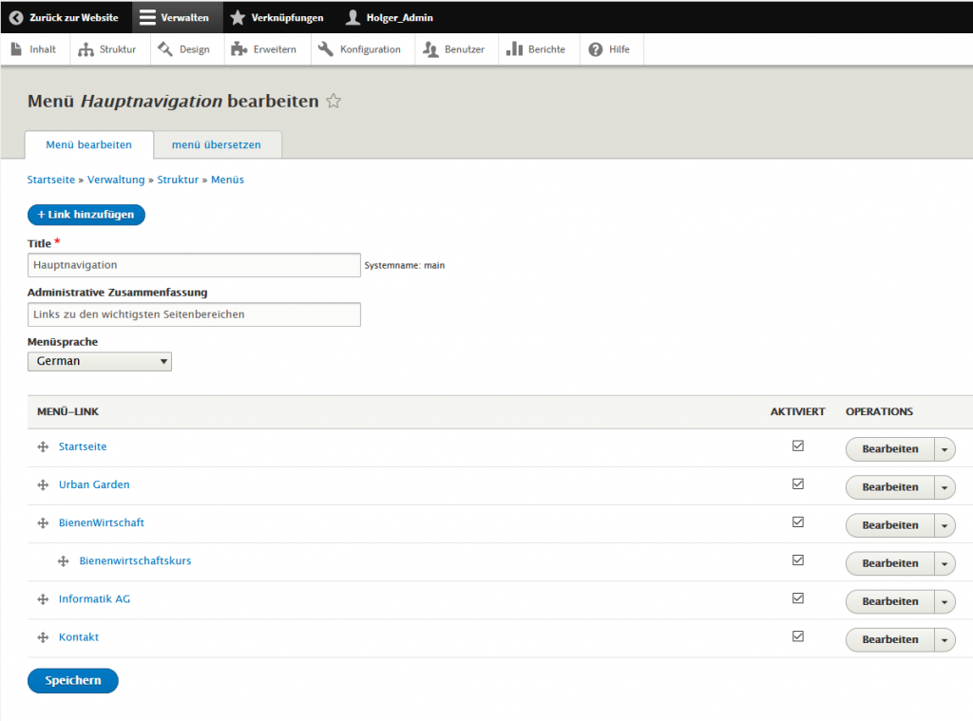Screen dimensions: 973x721
Task: Toggle the BienenWirtschaft enabled checkbox
Action: point(798,522)
